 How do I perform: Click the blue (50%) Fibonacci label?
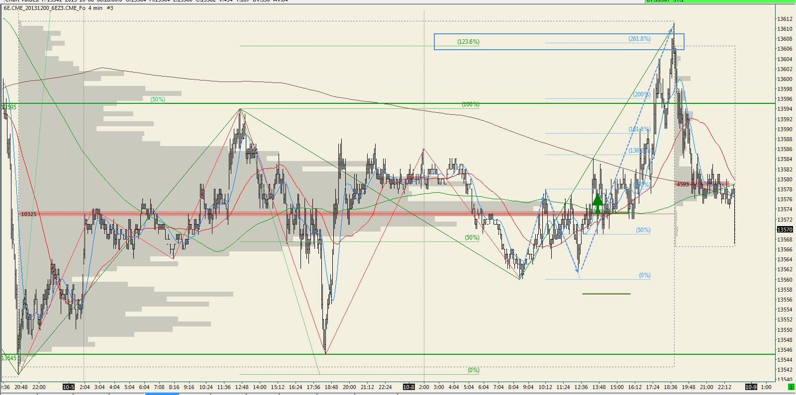tap(643, 230)
